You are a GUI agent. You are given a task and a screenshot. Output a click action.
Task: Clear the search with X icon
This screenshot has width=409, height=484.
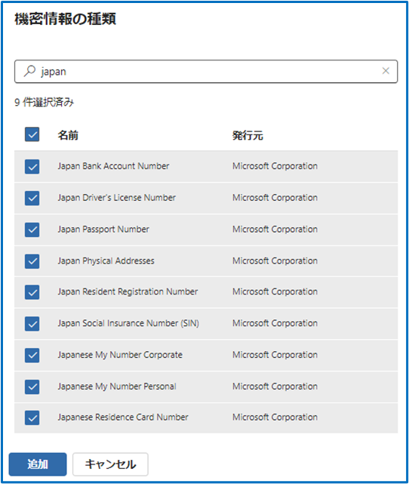tap(386, 71)
